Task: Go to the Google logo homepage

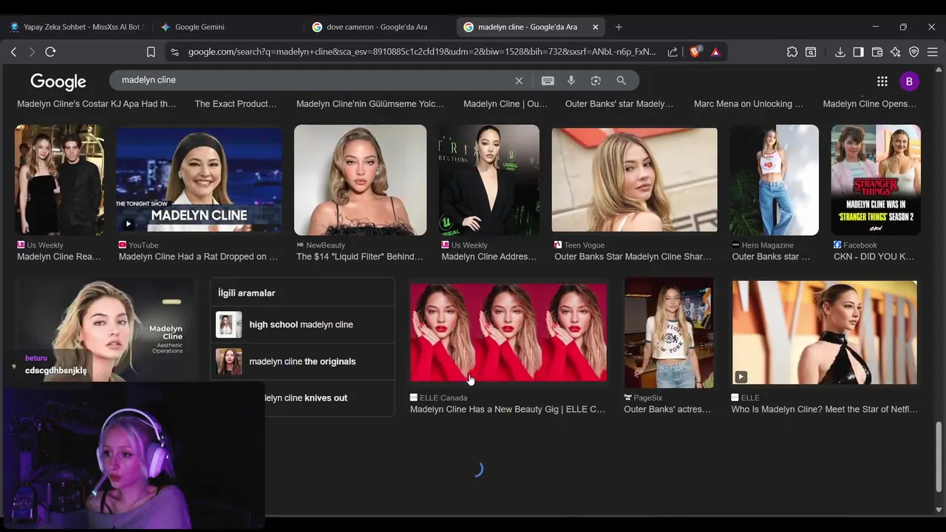Action: 58,81
